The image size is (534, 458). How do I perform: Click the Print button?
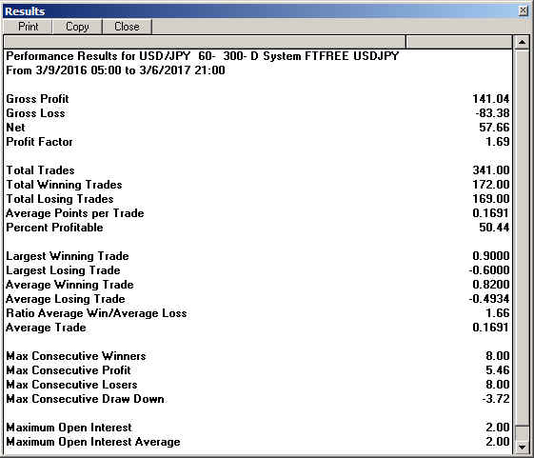pyautogui.click(x=28, y=27)
